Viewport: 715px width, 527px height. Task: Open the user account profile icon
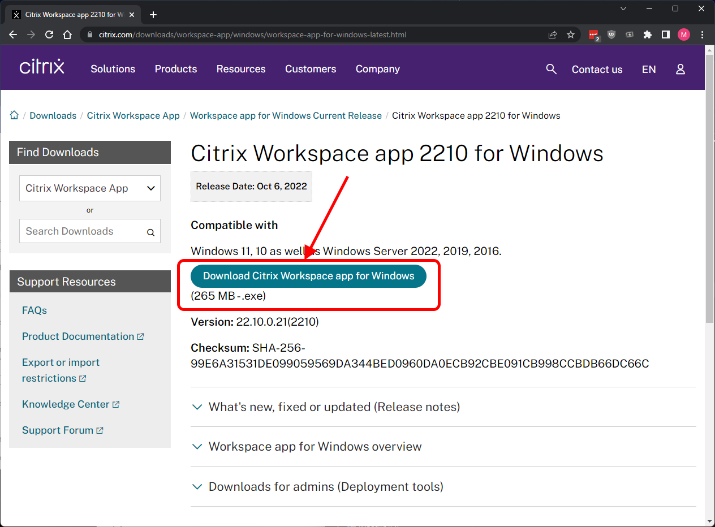pyautogui.click(x=680, y=69)
